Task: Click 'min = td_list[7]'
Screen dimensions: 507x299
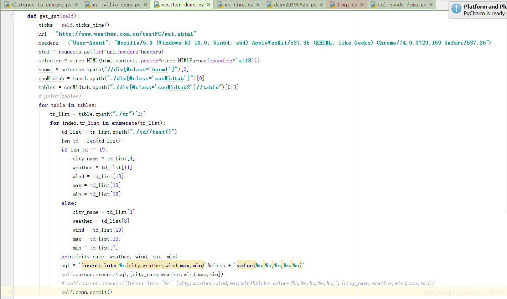Action: pyautogui.click(x=95, y=248)
